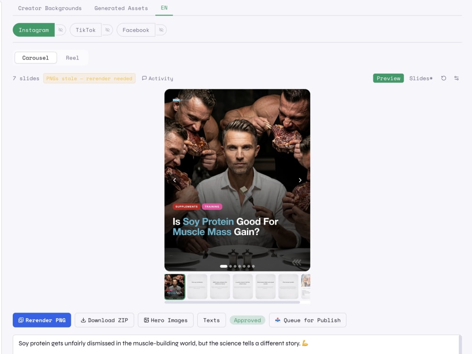Click the reset/undo circular arrow icon

coord(444,78)
